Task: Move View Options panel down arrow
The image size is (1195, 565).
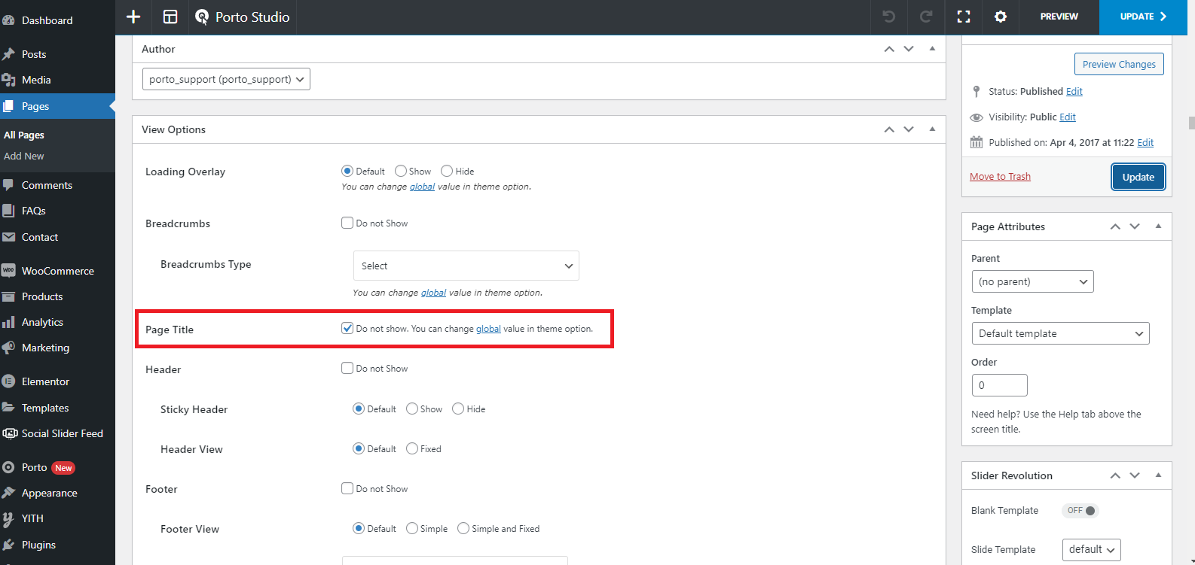Action: [909, 129]
